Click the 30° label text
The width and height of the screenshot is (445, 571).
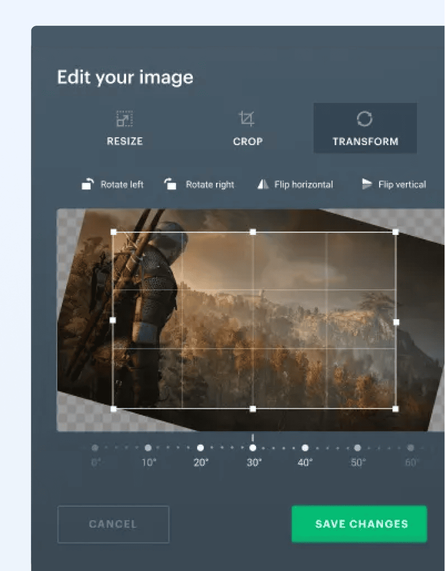click(x=254, y=463)
